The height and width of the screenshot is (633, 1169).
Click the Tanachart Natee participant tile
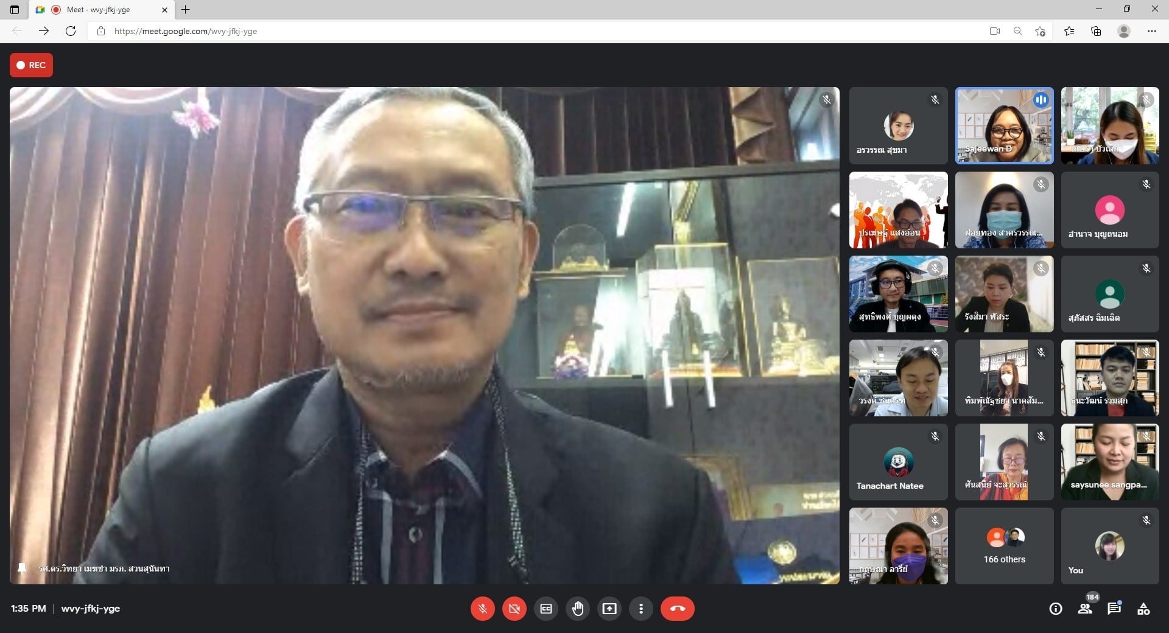click(x=898, y=462)
